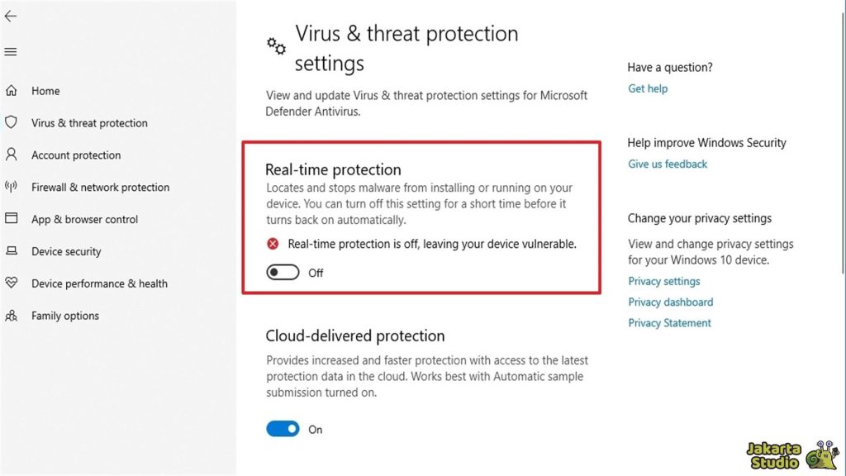Click the Virus & threat protection shield icon
This screenshot has width=846, height=476.
pos(12,122)
